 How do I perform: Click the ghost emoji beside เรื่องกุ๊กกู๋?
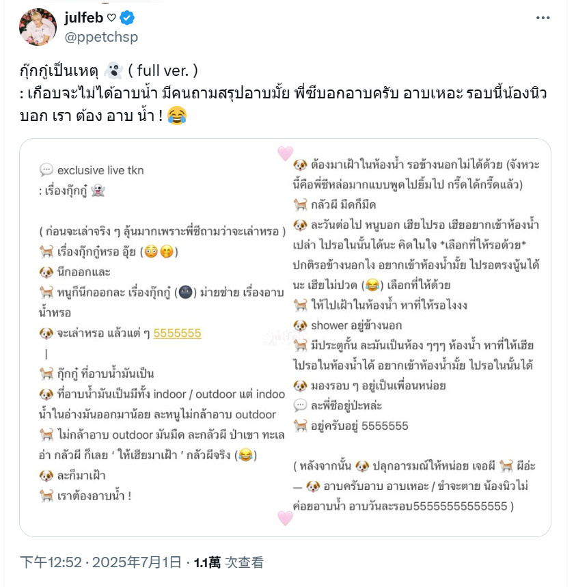[x=98, y=191]
